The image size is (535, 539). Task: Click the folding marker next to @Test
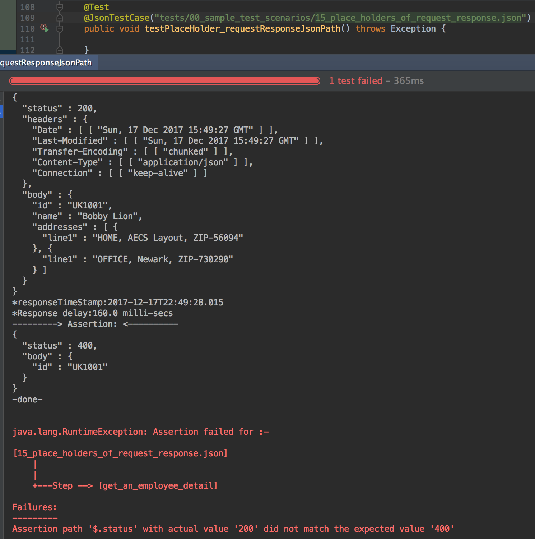pos(60,6)
